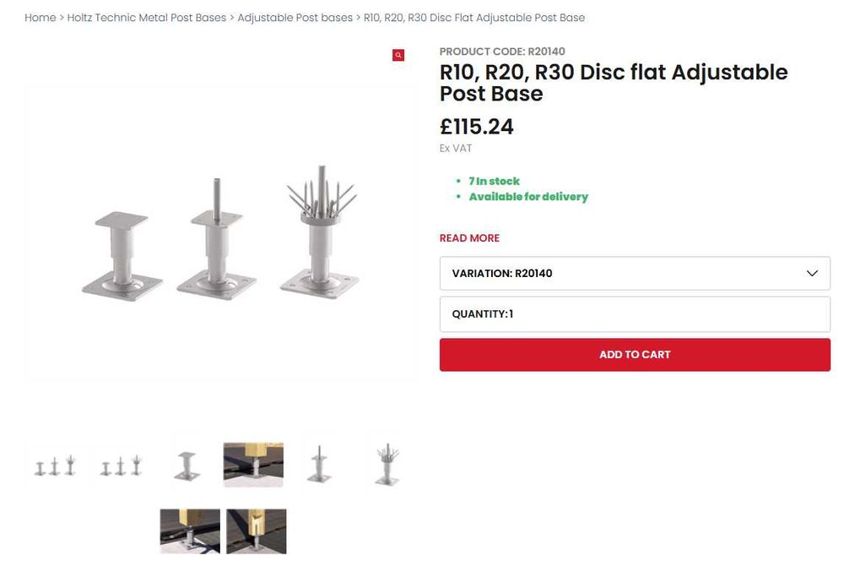Viewport: 844px width, 577px height.
Task: Select the second three-bases thumbnail
Action: tap(121, 465)
